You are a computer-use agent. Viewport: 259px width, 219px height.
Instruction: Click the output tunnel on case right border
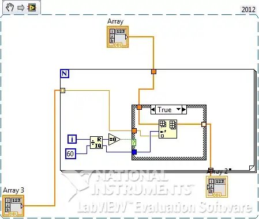point(204,124)
